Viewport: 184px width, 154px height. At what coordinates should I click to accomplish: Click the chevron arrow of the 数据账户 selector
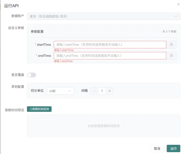tap(176, 16)
